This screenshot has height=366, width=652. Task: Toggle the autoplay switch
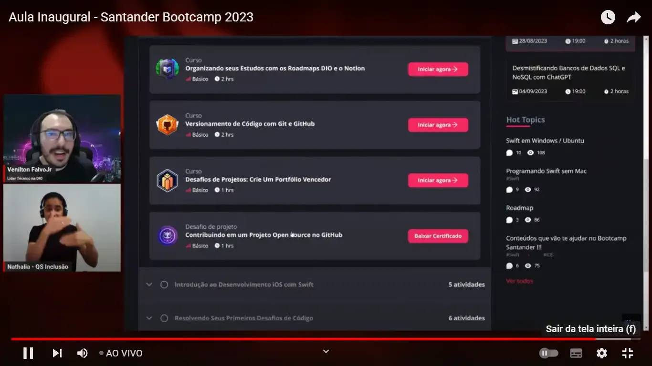pos(548,353)
